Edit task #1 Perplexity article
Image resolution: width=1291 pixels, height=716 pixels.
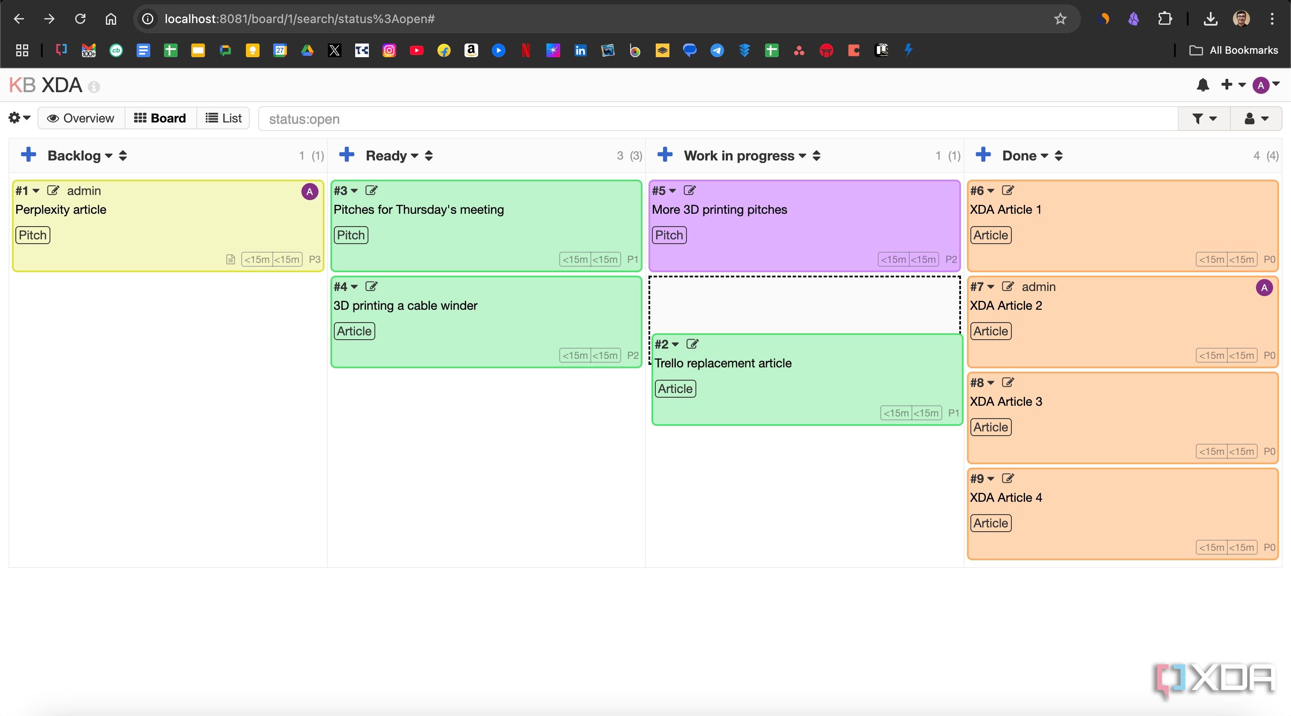53,190
